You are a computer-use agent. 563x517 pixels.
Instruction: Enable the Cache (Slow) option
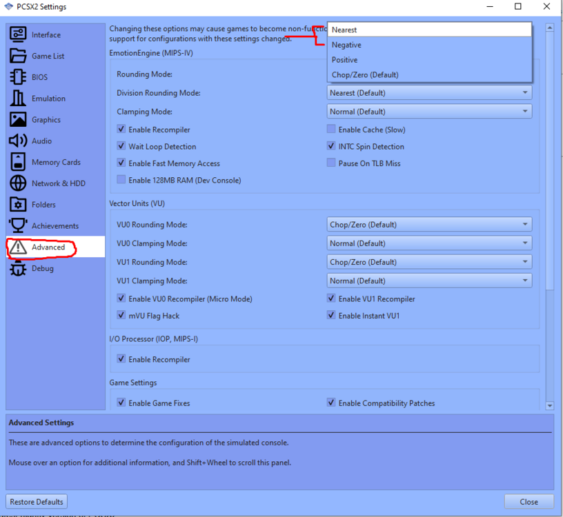pyautogui.click(x=330, y=129)
